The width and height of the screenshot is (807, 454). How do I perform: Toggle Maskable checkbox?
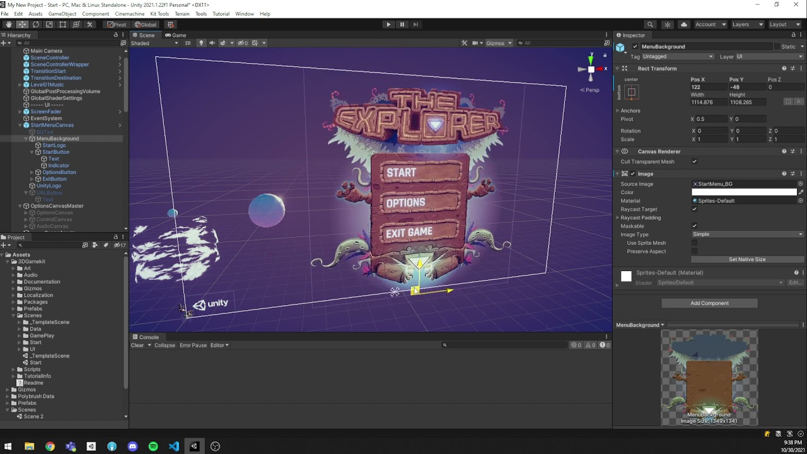[x=694, y=226]
